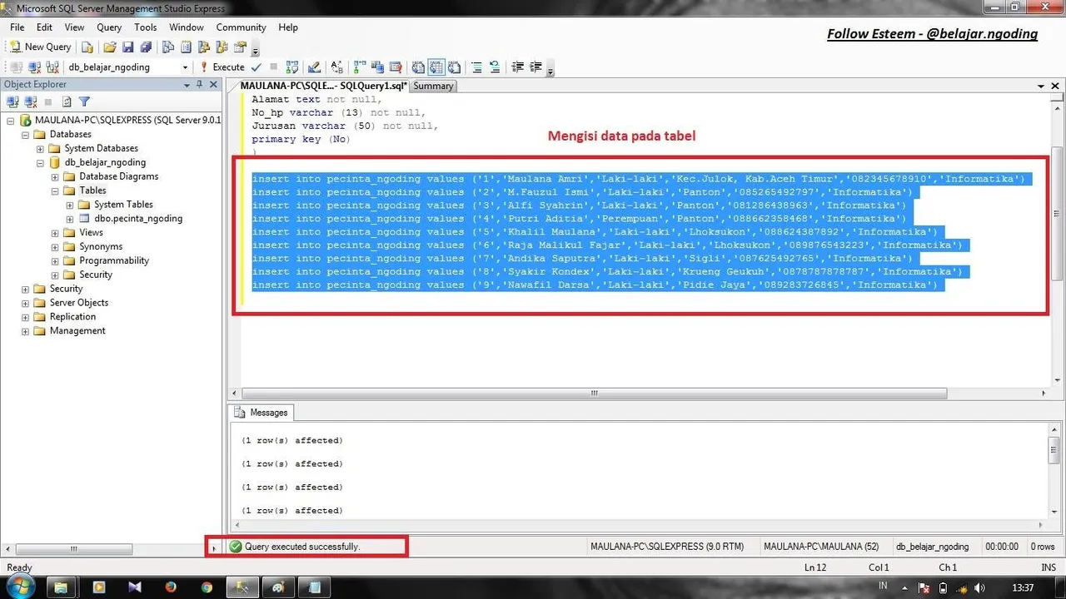Viewport: 1066px width, 599px height.
Task: Click the Connect icon in query toolbar
Action: point(15,67)
